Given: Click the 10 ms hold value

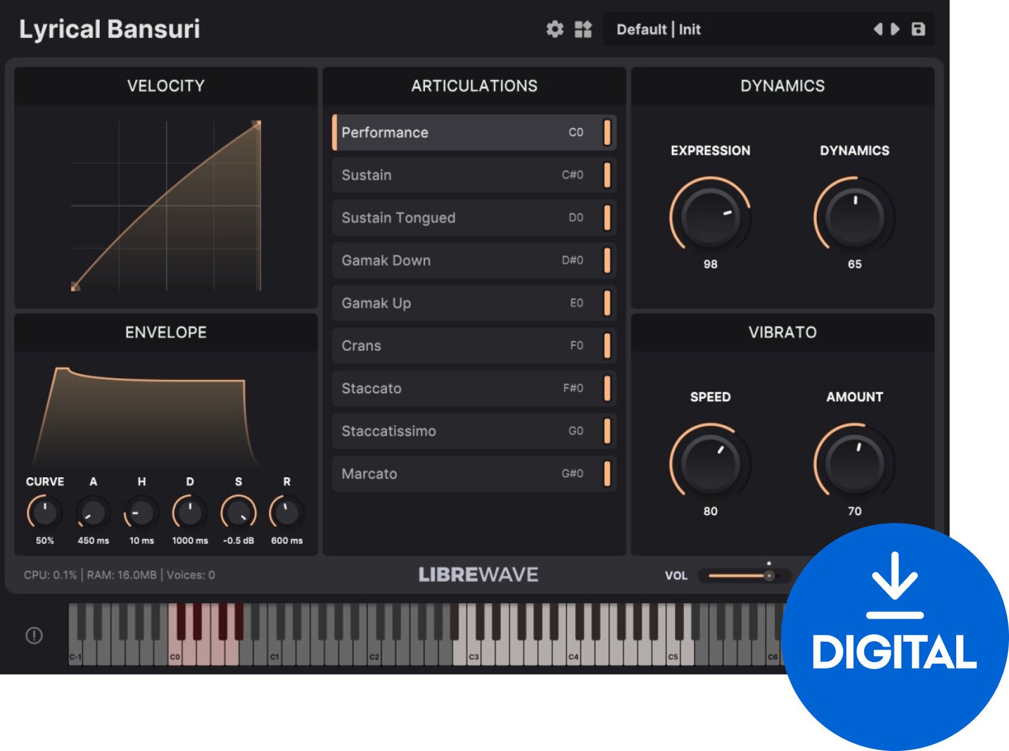Looking at the screenshot, I should pyautogui.click(x=141, y=540).
